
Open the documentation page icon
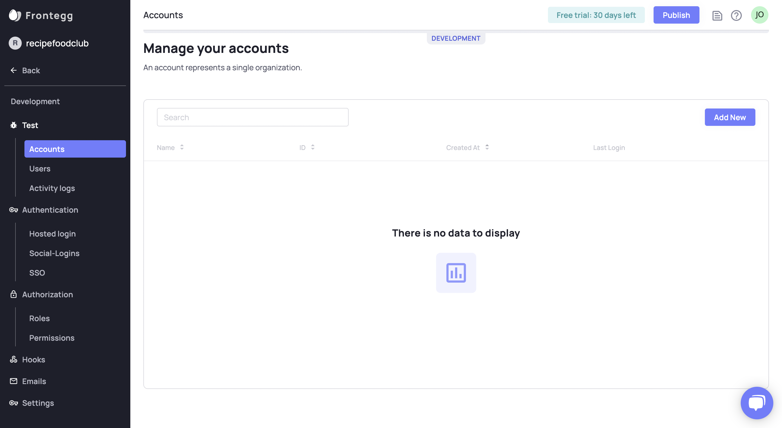717,15
